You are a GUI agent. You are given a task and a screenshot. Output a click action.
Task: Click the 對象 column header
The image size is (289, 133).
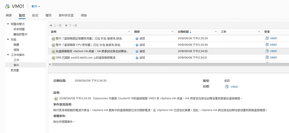tap(267, 32)
